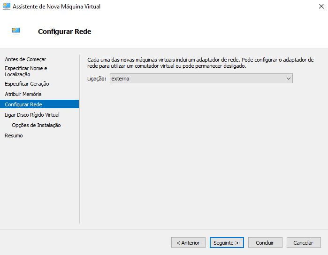Select the Opções de Instalação sub-step
328x255 pixels.
coord(36,125)
